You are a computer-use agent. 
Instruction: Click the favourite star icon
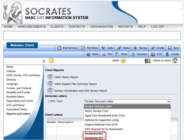(44, 61)
